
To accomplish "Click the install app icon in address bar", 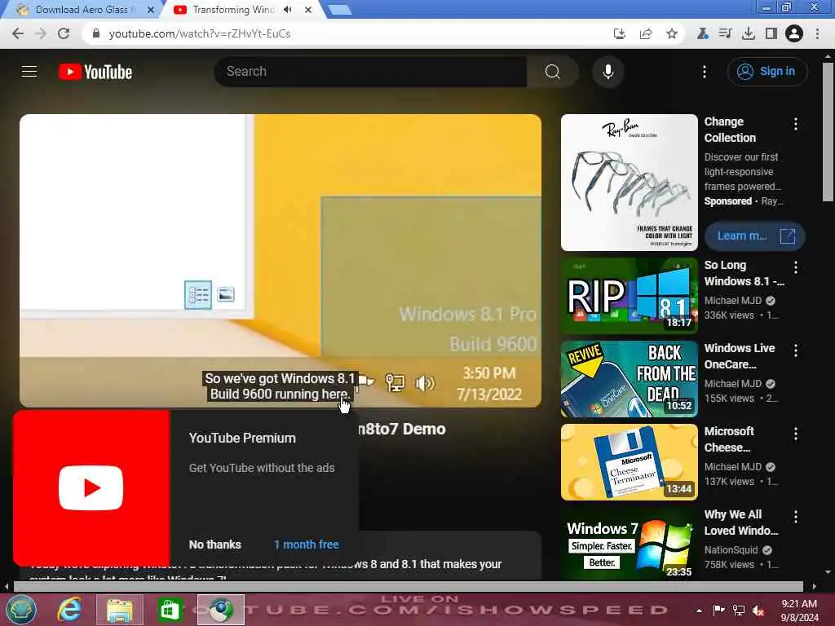I will click(620, 33).
